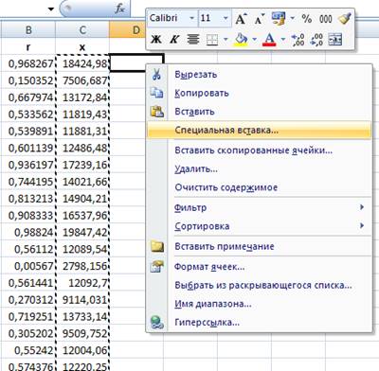
Task: Click cell containing 0,00567
Action: [x=28, y=266]
